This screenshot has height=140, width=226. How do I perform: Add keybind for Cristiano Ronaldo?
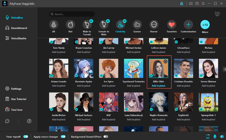(183, 86)
